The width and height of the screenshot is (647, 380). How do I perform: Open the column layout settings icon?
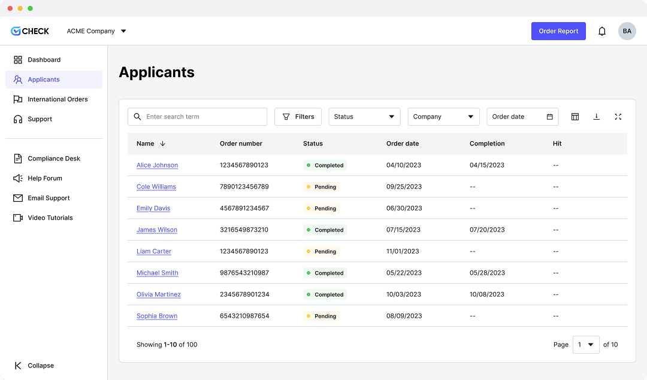pos(575,117)
